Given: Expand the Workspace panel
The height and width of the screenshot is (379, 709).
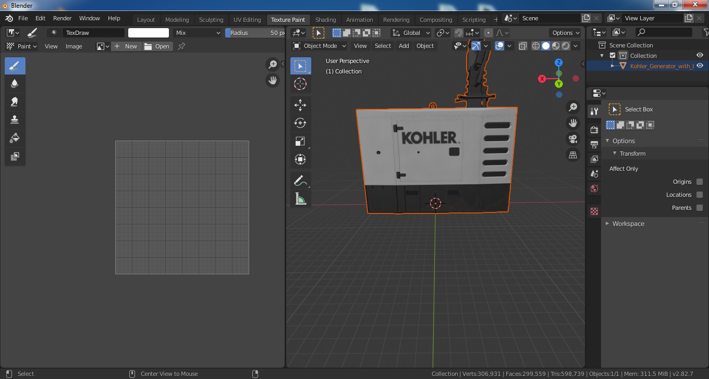Looking at the screenshot, I should coord(607,224).
